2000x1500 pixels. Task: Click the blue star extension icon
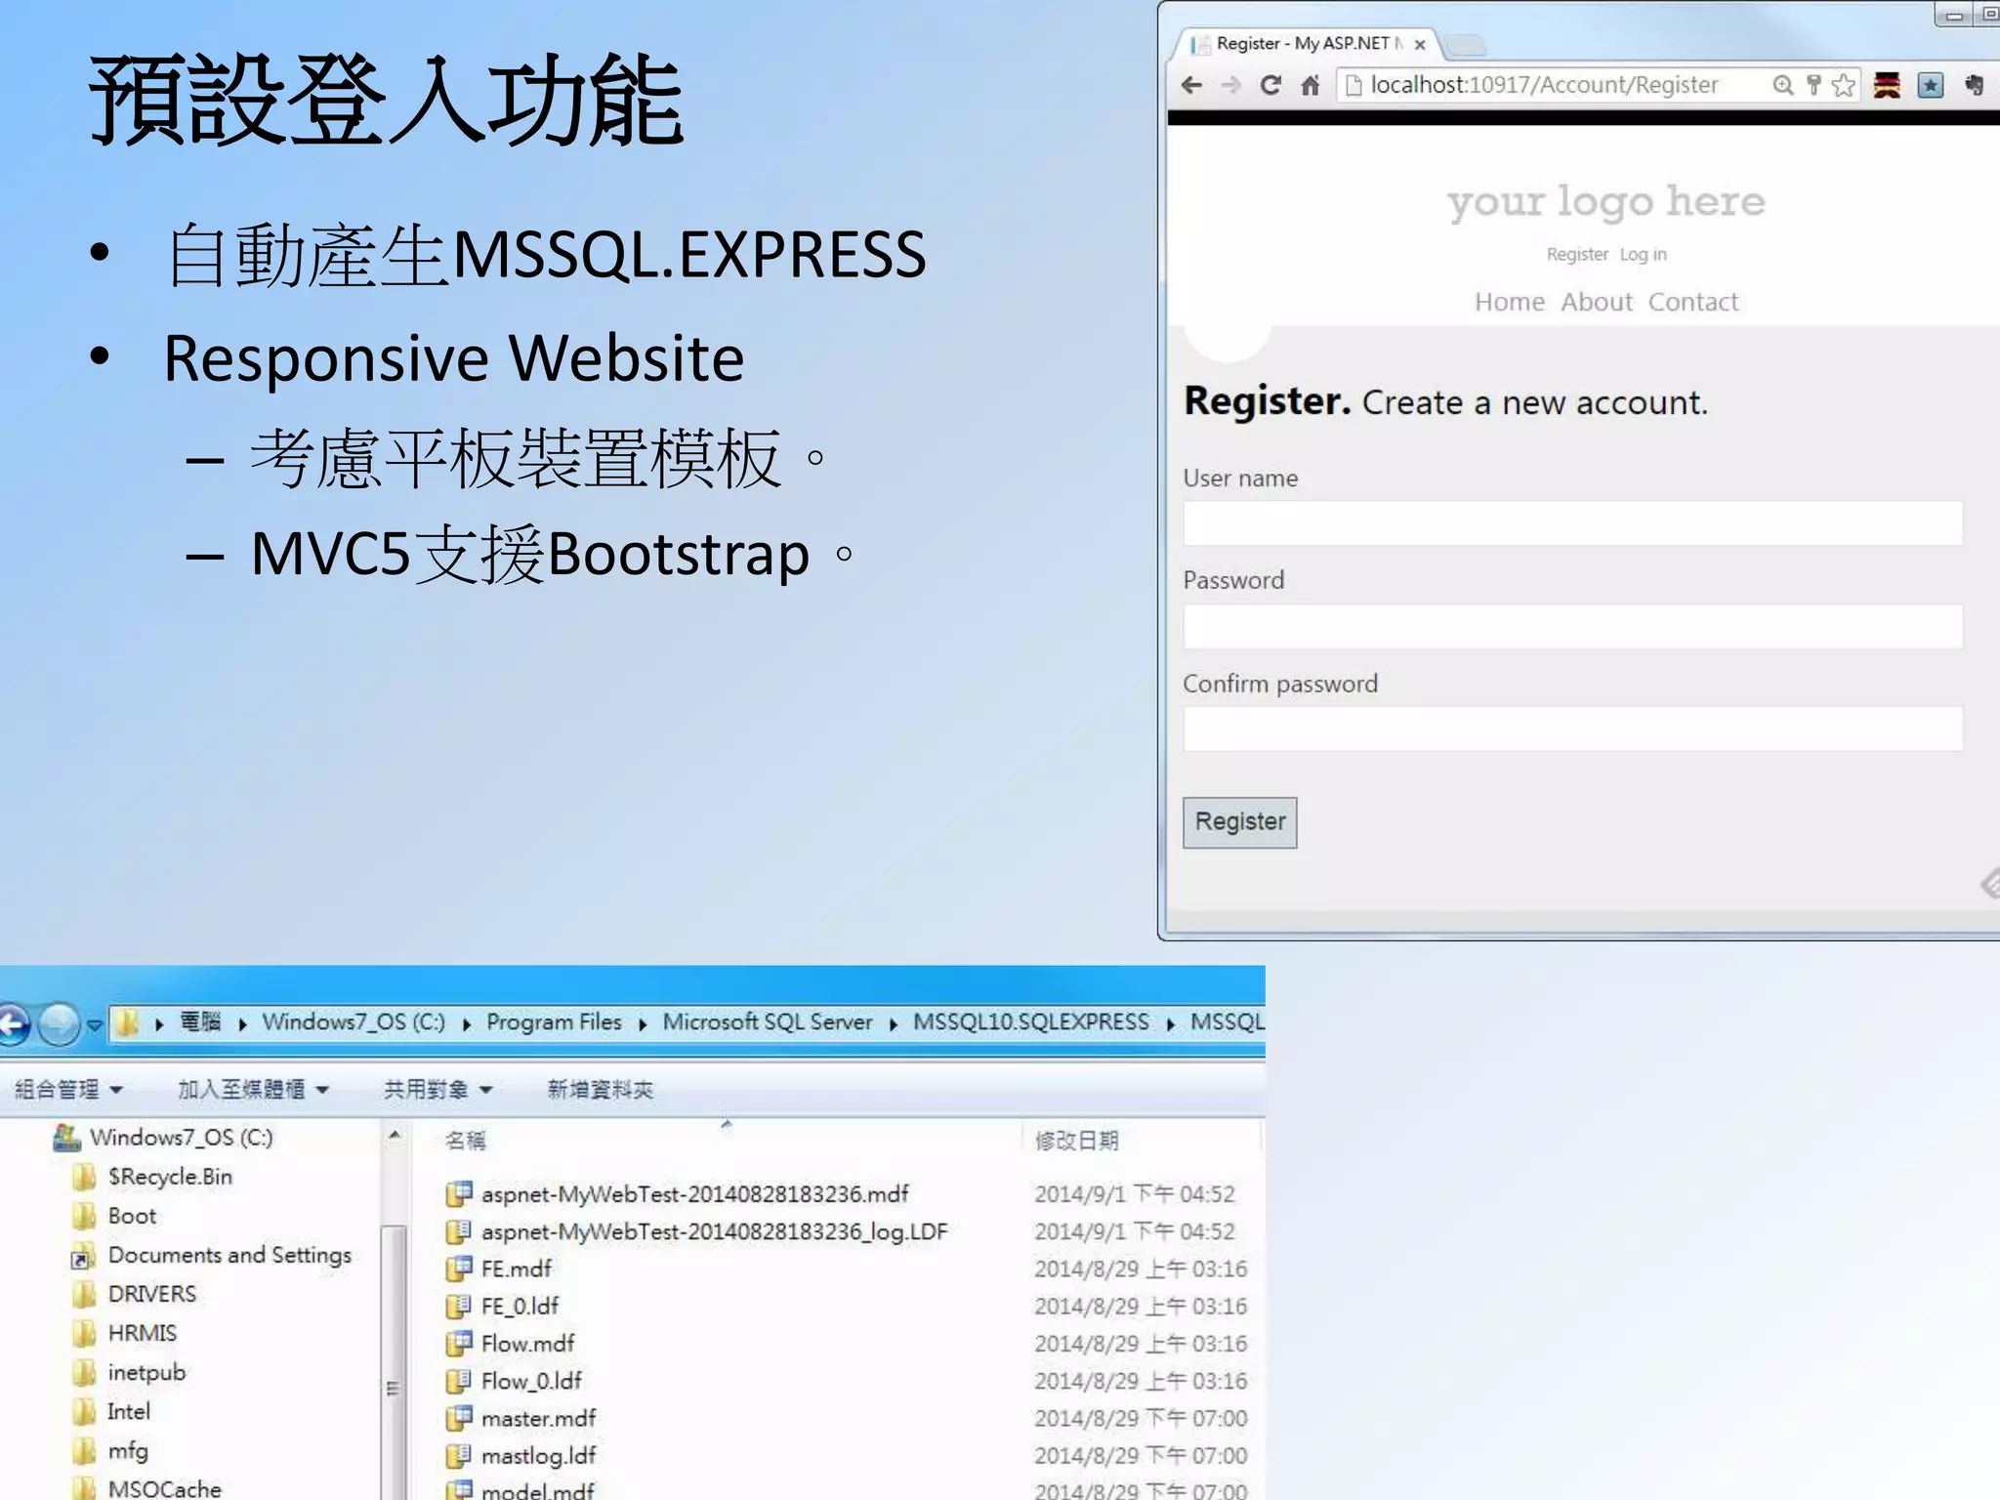point(1931,86)
